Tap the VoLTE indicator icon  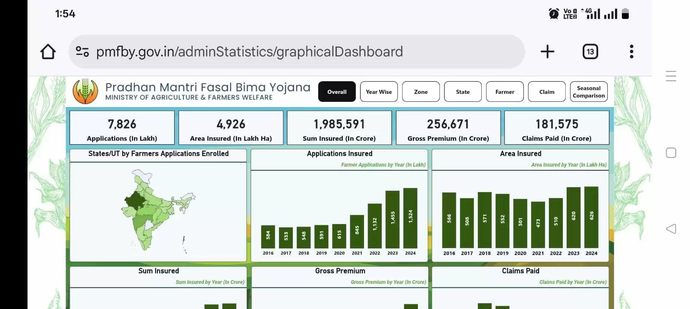[x=570, y=14]
